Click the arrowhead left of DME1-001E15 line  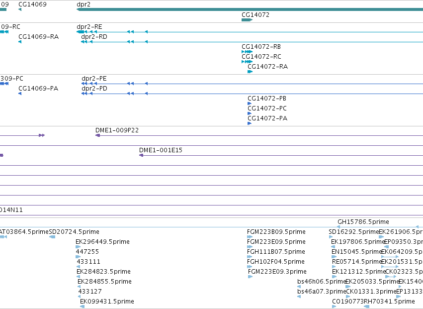141,155
